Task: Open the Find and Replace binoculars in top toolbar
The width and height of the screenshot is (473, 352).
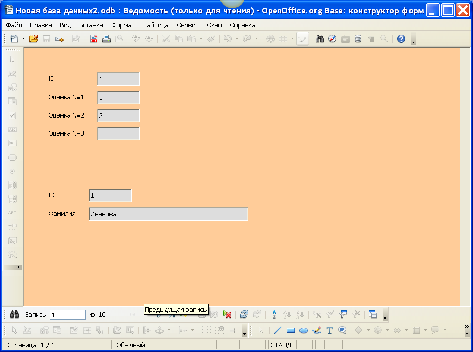Action: [x=320, y=39]
